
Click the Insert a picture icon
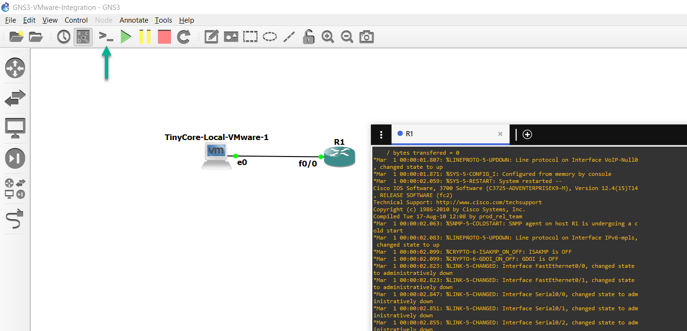[x=231, y=37]
